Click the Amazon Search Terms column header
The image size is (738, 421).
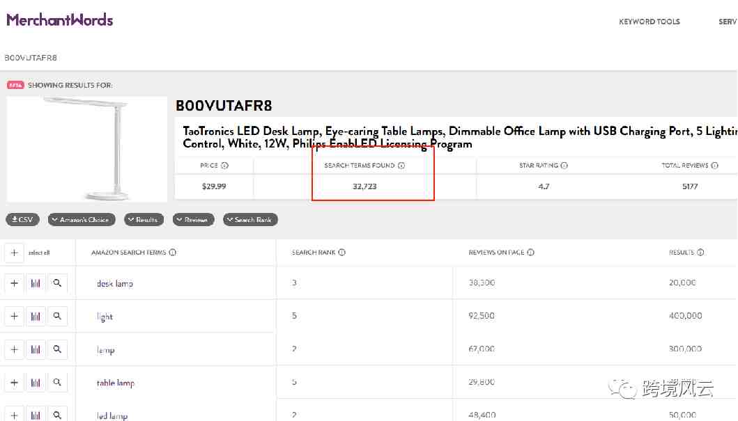[128, 253]
